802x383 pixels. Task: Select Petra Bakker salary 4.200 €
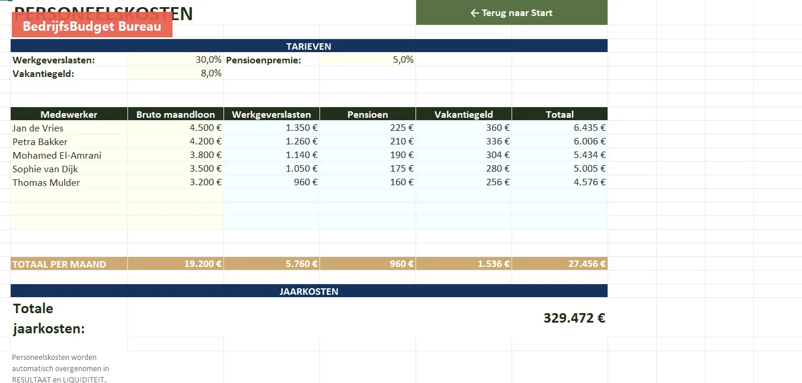coord(176,141)
